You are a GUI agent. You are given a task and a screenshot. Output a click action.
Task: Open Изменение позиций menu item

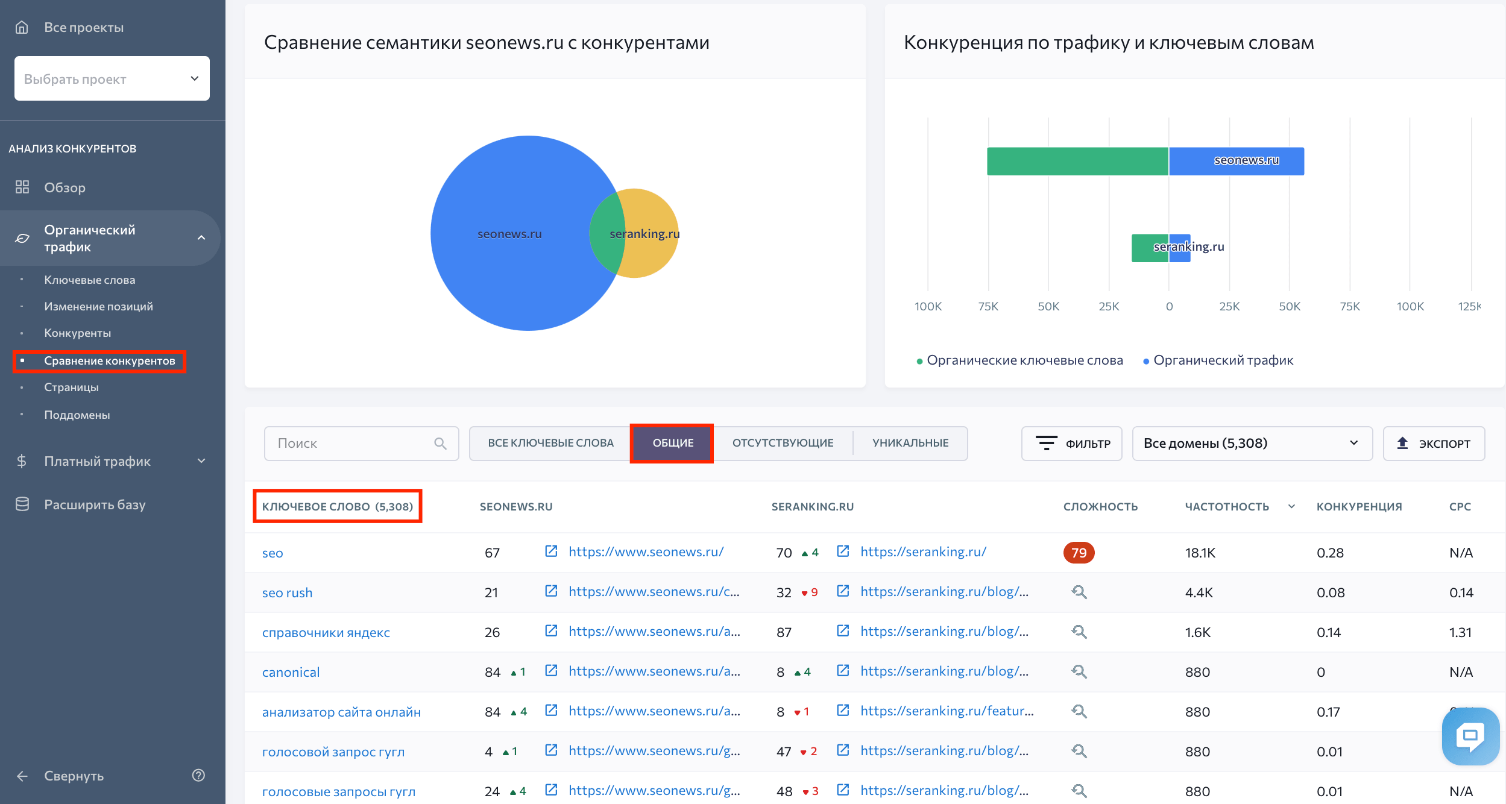tap(98, 306)
